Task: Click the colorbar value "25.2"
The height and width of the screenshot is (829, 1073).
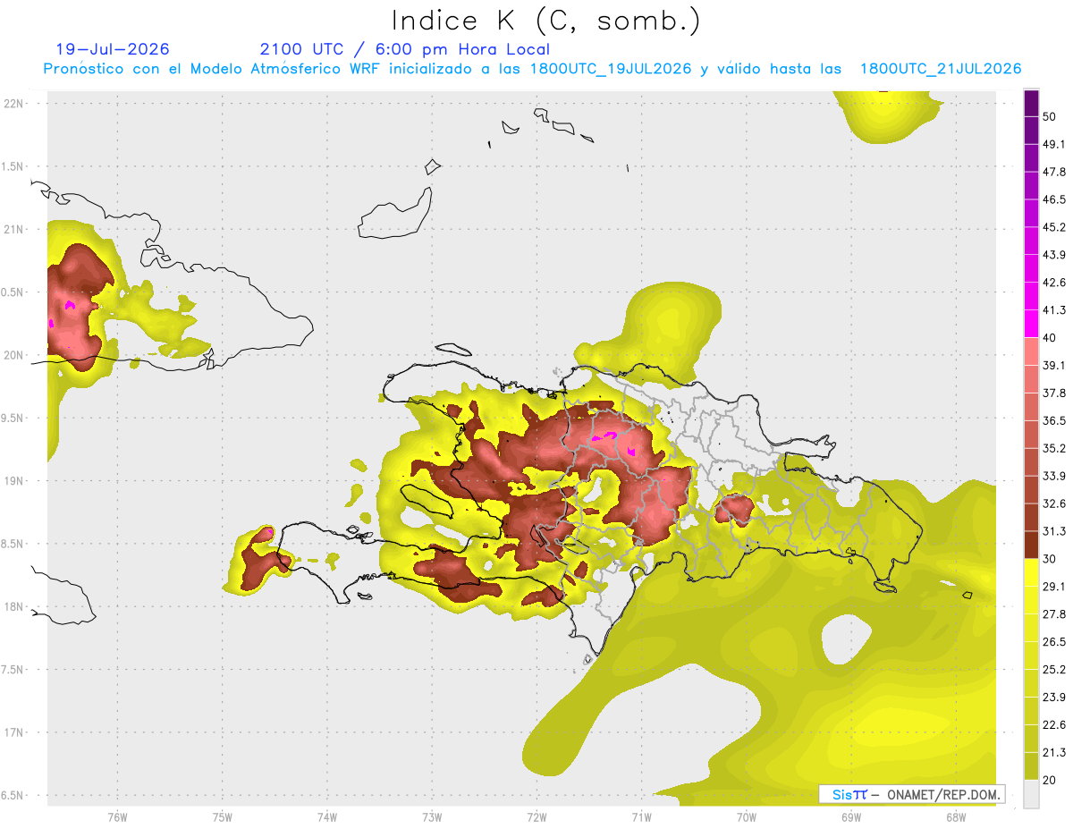Action: tap(1053, 670)
